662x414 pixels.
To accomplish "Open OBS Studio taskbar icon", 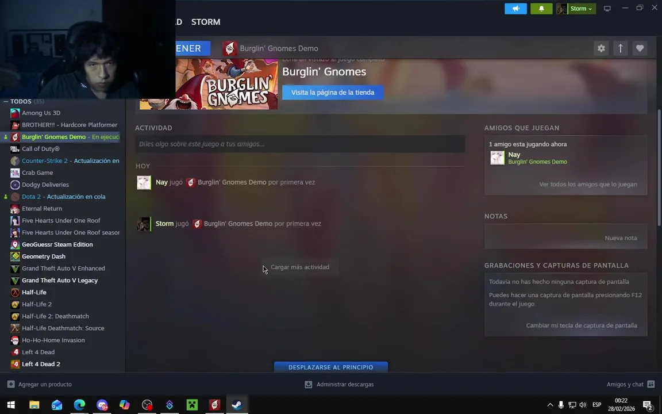I will (147, 405).
